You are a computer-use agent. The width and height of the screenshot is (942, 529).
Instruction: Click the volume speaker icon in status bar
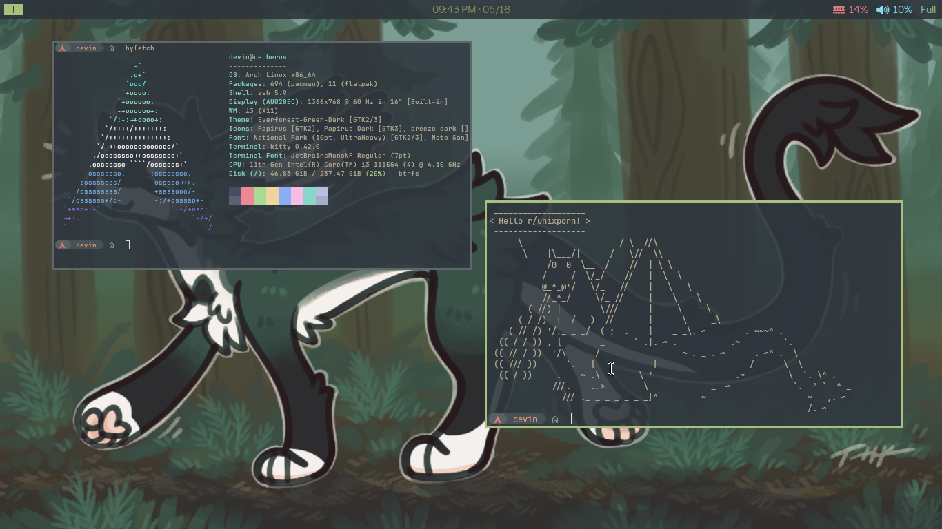click(x=882, y=10)
